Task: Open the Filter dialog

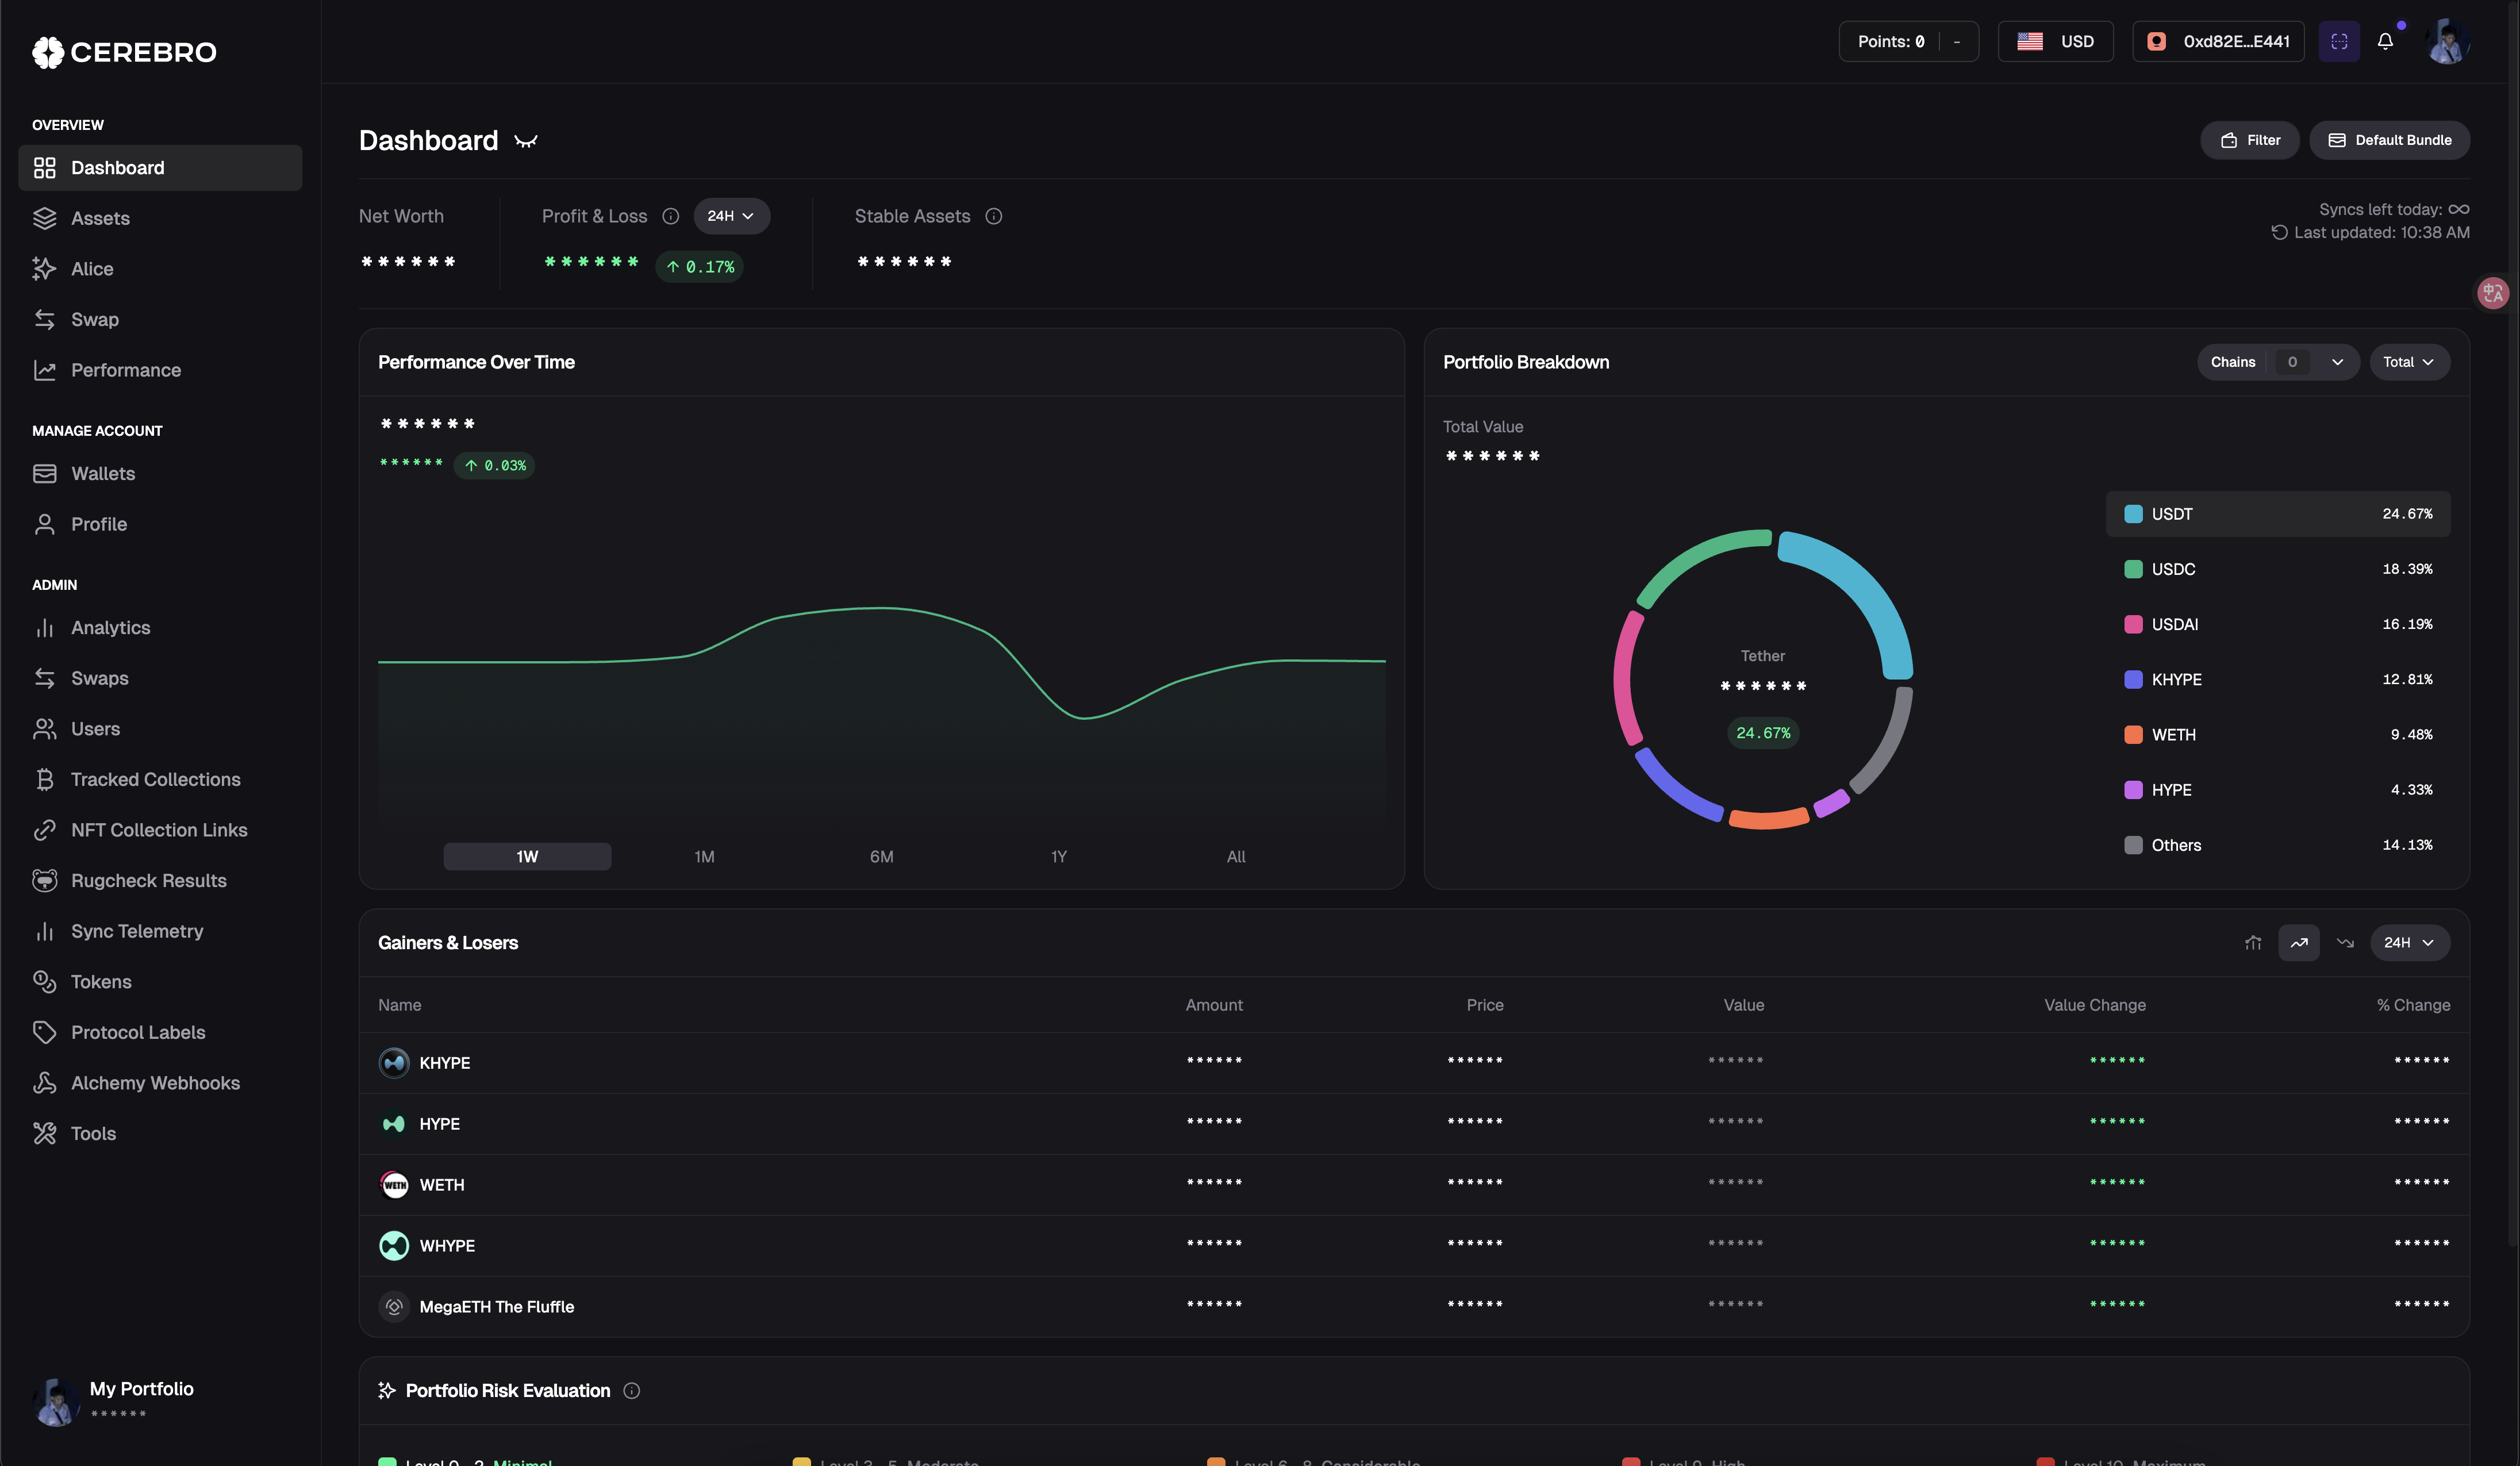Action: pyautogui.click(x=2249, y=140)
